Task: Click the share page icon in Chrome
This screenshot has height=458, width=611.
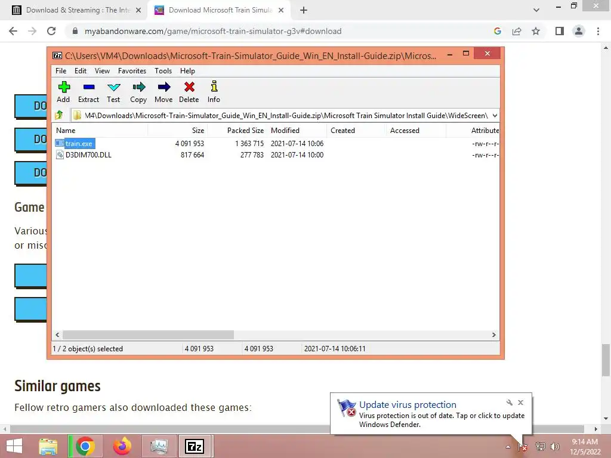Action: click(517, 31)
